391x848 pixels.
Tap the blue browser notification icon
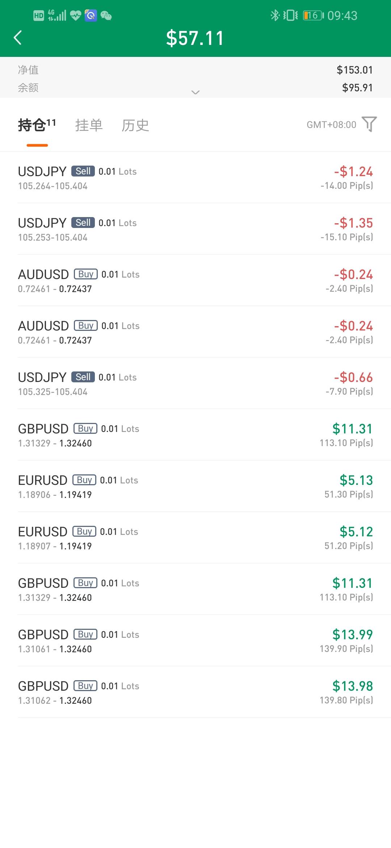[x=91, y=16]
